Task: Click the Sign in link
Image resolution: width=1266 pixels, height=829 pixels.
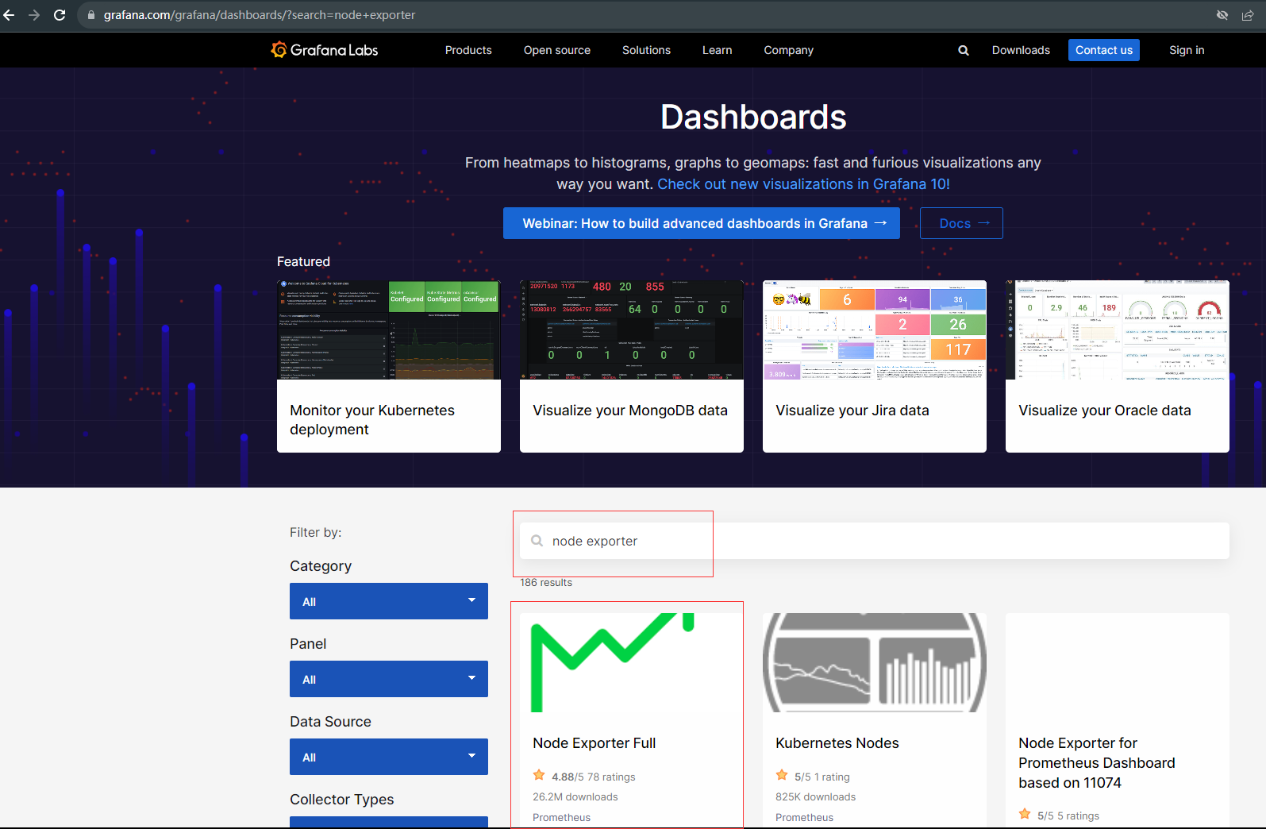Action: click(1187, 50)
